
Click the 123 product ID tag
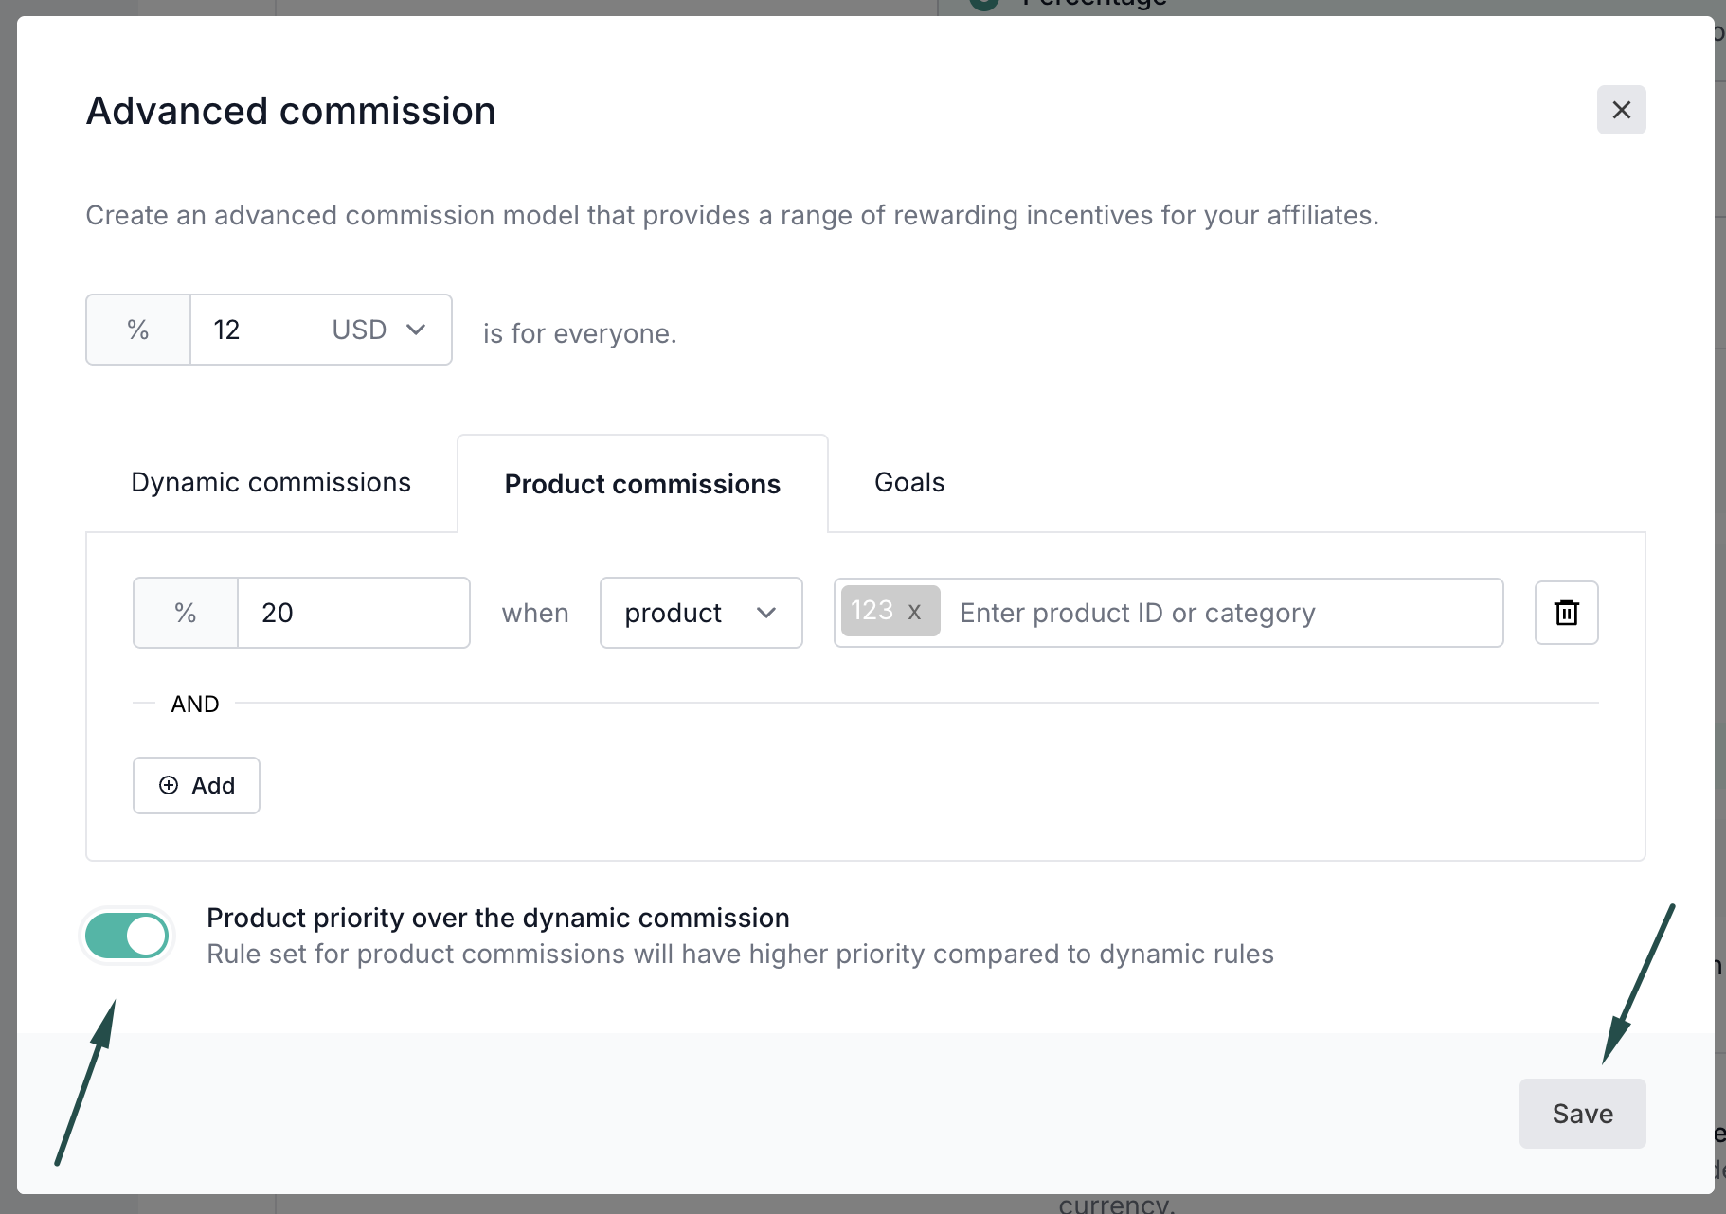(872, 611)
